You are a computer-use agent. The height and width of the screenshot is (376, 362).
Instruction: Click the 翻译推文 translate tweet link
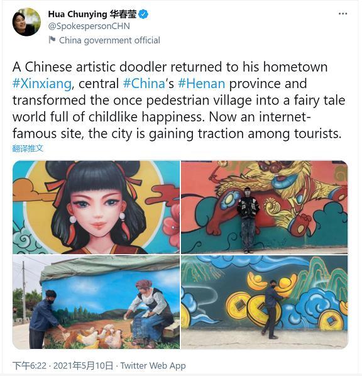pos(28,148)
